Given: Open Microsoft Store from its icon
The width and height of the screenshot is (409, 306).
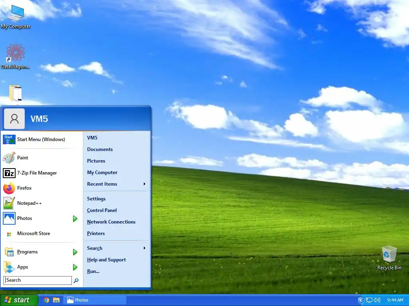Looking at the screenshot, I should 9,234.
